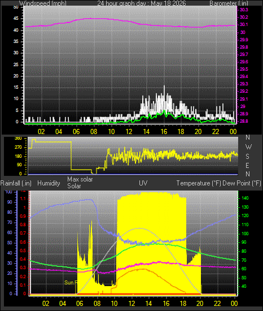Click the 20 hour marker on bottom graph
Image resolution: width=263 pixels, height=311 pixels.
[x=200, y=304]
